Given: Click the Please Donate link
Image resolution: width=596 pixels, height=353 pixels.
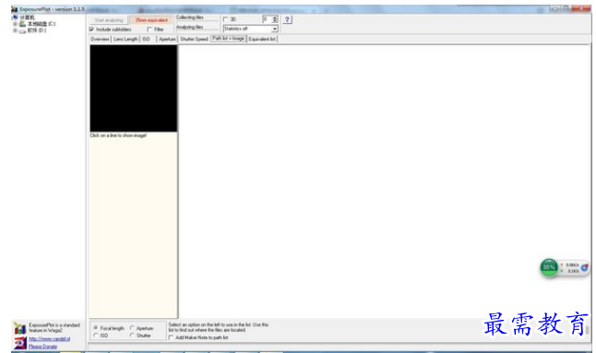Looking at the screenshot, I should pyautogui.click(x=43, y=347).
